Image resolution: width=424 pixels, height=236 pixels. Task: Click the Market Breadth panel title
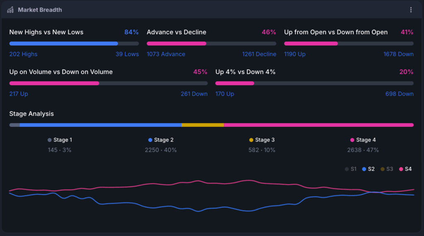[x=40, y=10]
